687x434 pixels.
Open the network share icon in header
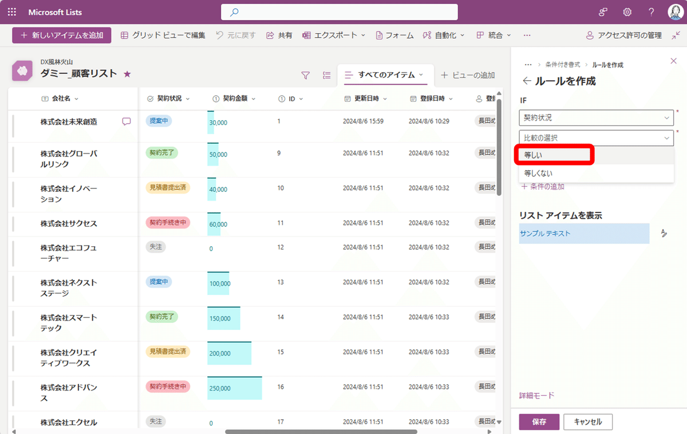603,12
